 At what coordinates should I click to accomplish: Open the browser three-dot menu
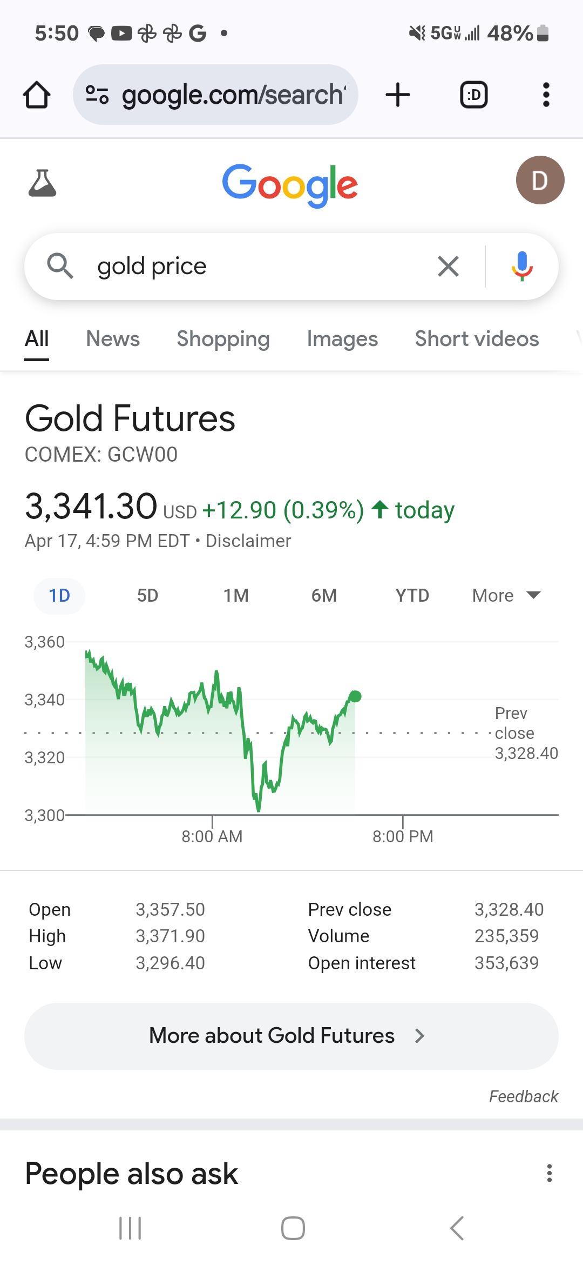click(546, 95)
